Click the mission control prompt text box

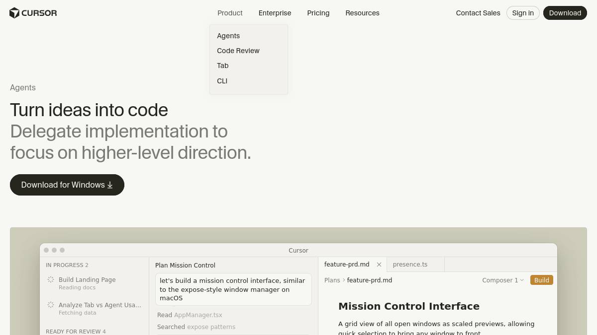(x=233, y=289)
